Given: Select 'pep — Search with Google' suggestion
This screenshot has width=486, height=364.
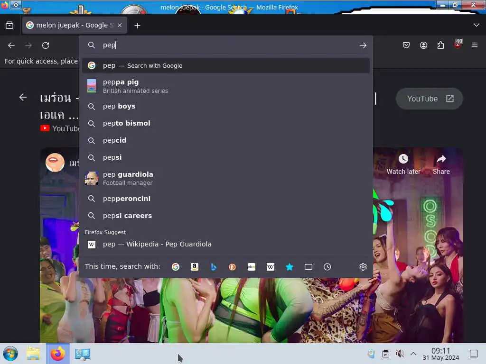Looking at the screenshot, I should (x=226, y=65).
